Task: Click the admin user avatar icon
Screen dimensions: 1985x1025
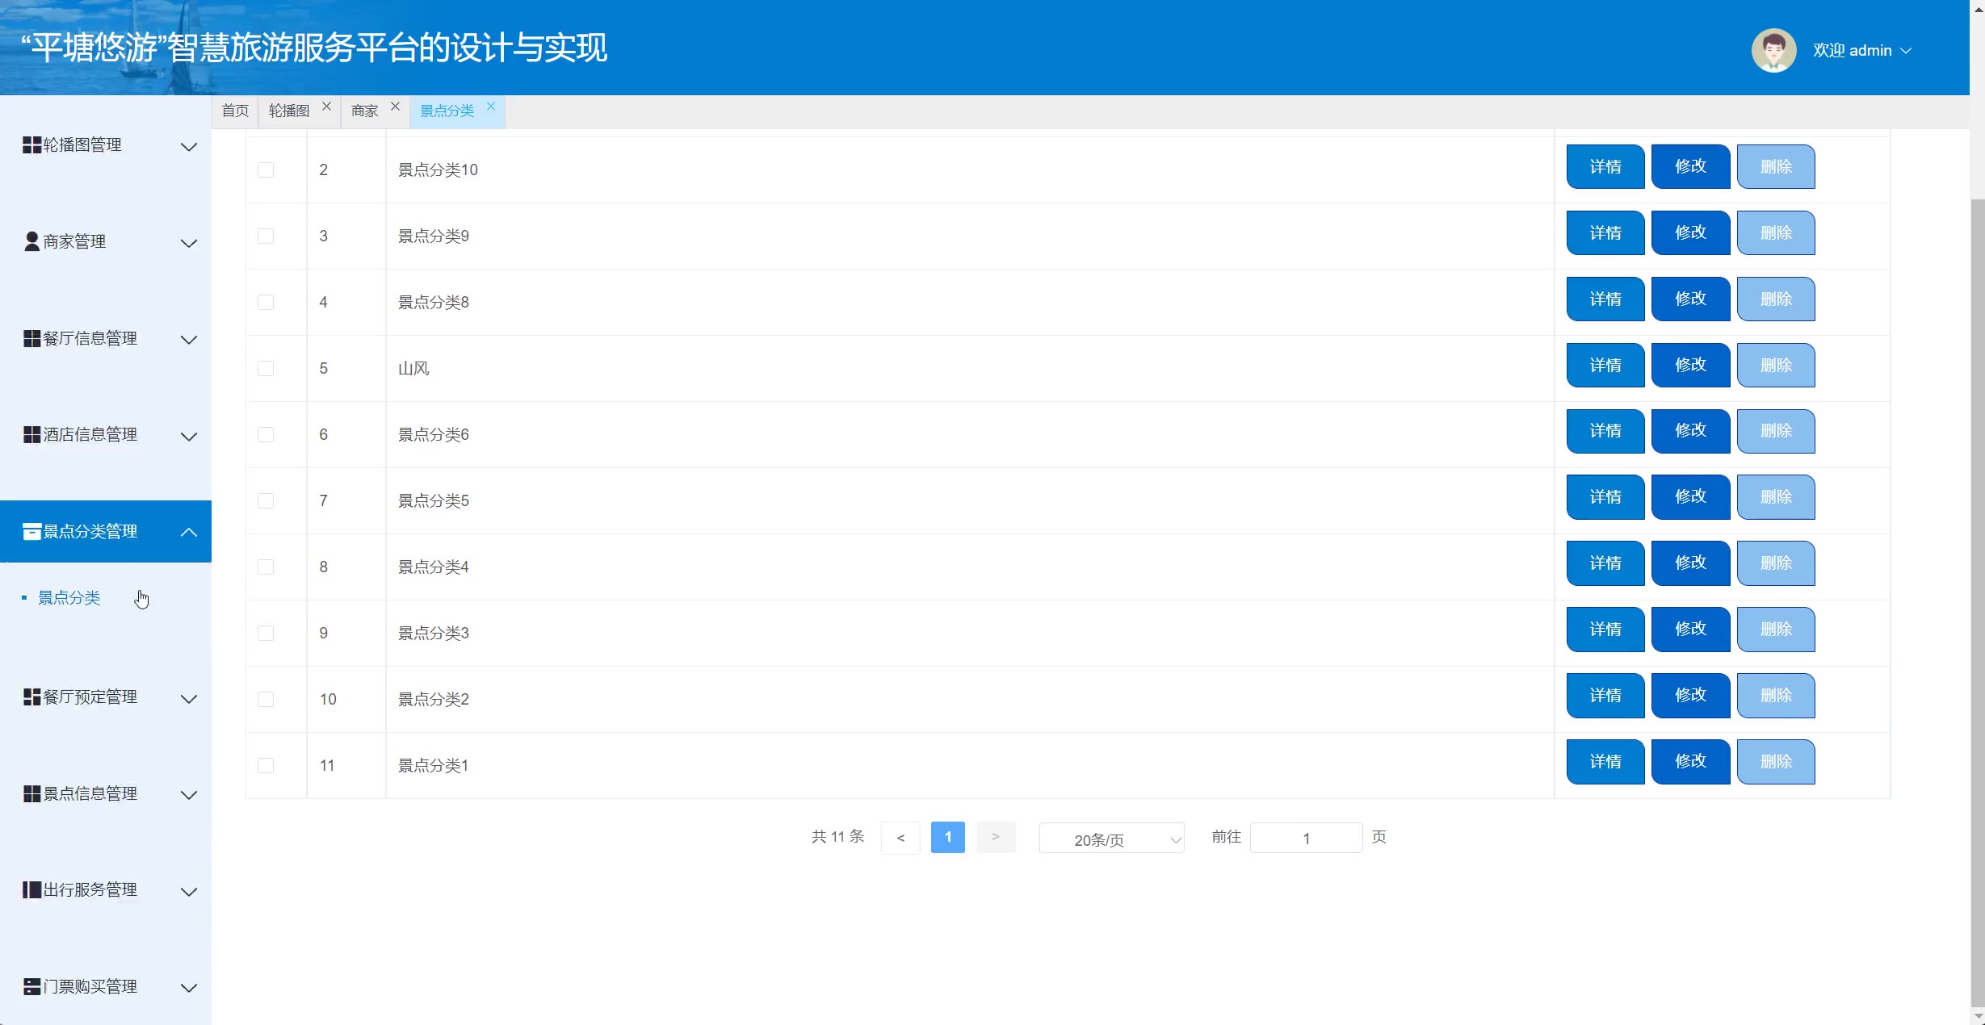Action: [x=1773, y=51]
